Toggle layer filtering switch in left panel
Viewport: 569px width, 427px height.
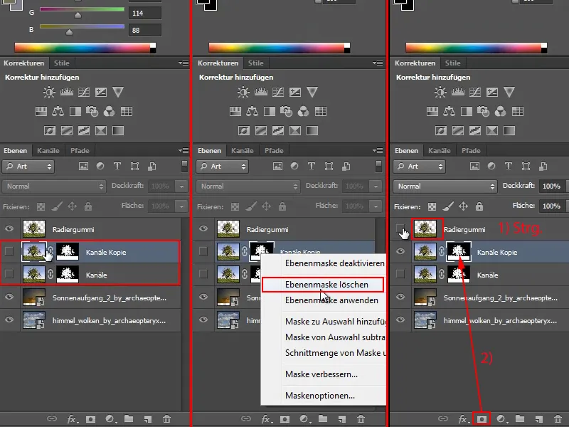184,166
